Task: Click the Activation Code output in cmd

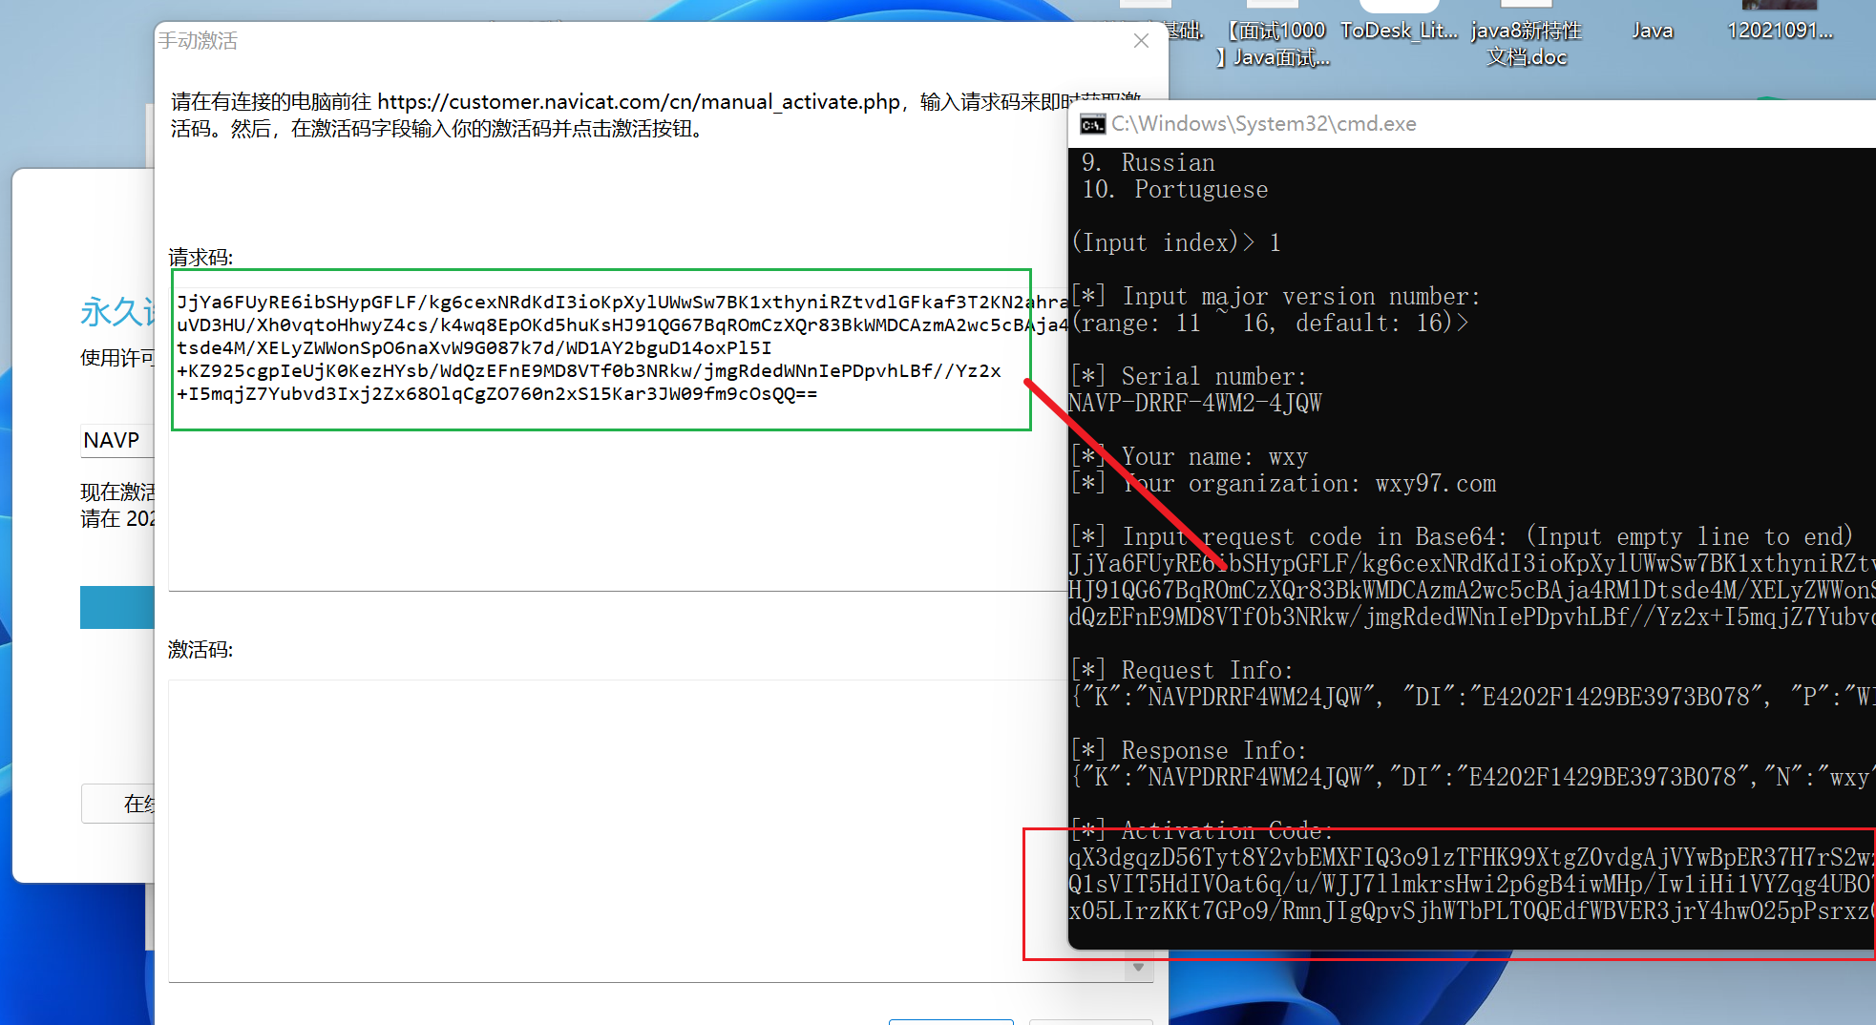Action: [x=1470, y=884]
